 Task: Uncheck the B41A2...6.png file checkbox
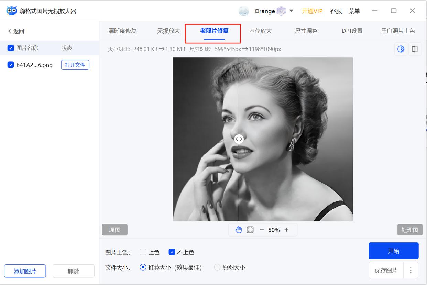pyautogui.click(x=10, y=65)
